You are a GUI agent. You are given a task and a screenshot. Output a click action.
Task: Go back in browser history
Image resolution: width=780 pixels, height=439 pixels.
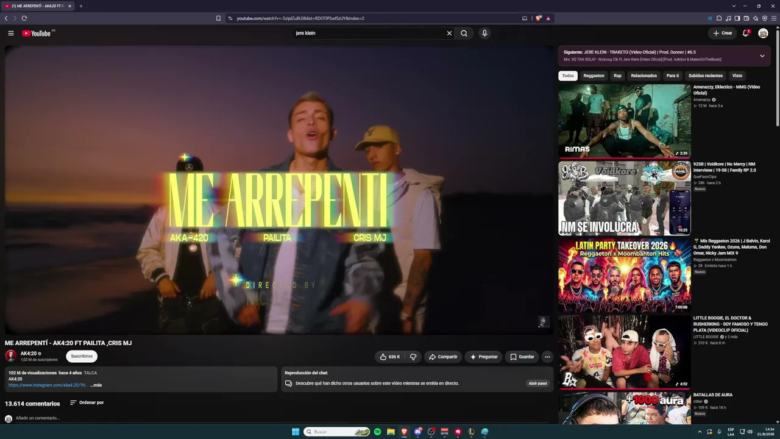[6, 18]
